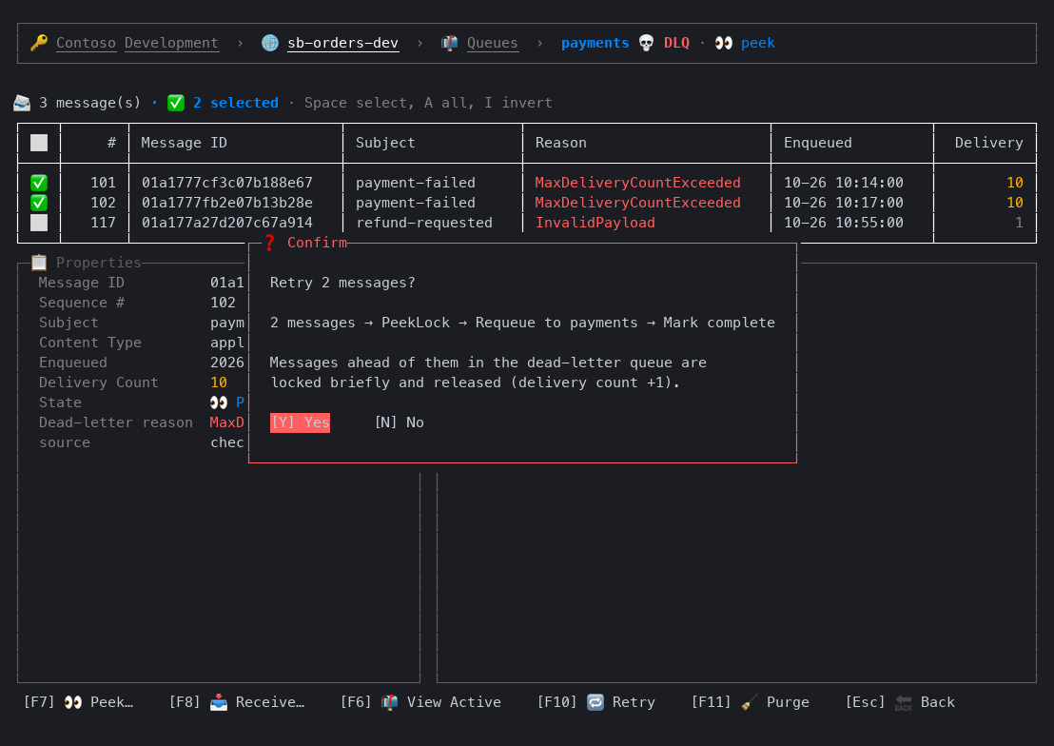
Task: Click Dead-letter reason property label
Action: [116, 422]
